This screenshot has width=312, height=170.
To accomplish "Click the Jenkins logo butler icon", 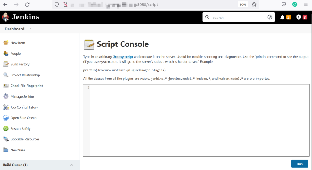I will pyautogui.click(x=5, y=17).
